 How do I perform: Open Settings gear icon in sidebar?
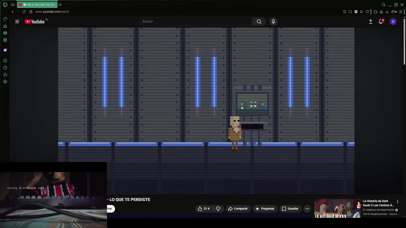(x=5, y=81)
